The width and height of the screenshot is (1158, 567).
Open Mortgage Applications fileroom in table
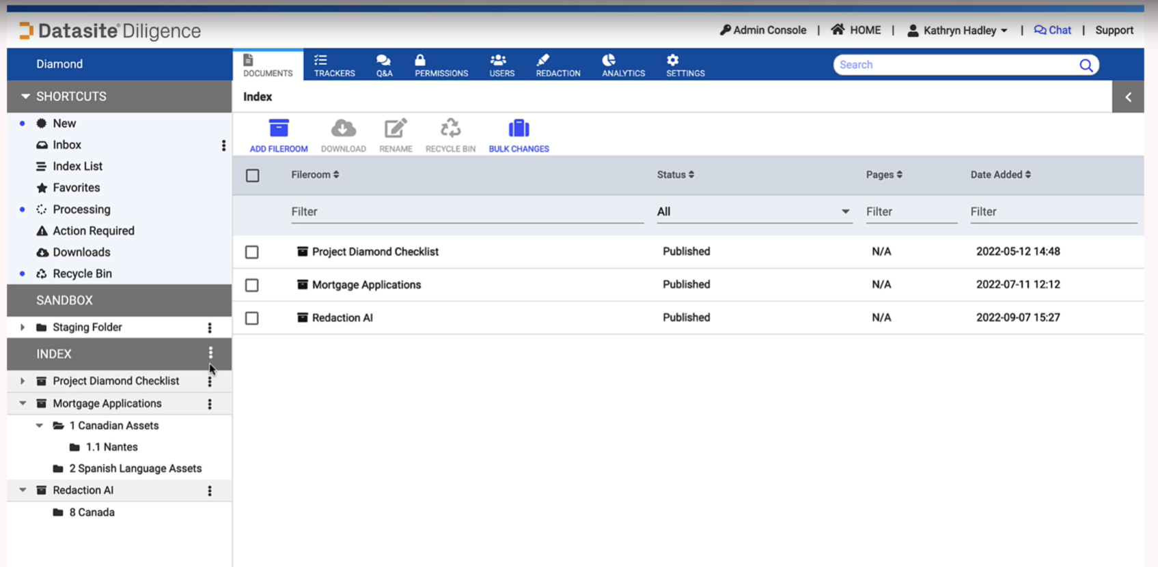pyautogui.click(x=366, y=285)
